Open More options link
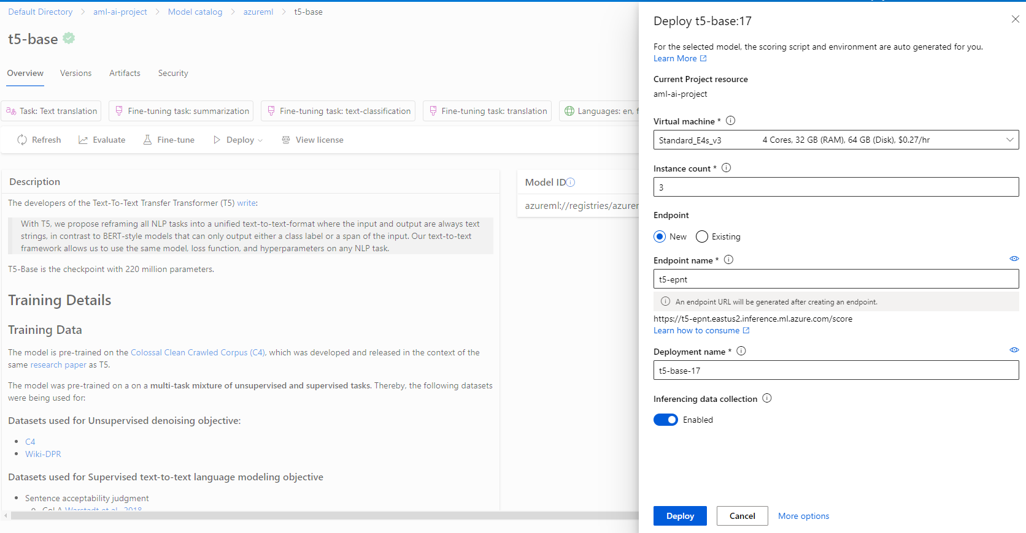The image size is (1026, 533). 803,516
